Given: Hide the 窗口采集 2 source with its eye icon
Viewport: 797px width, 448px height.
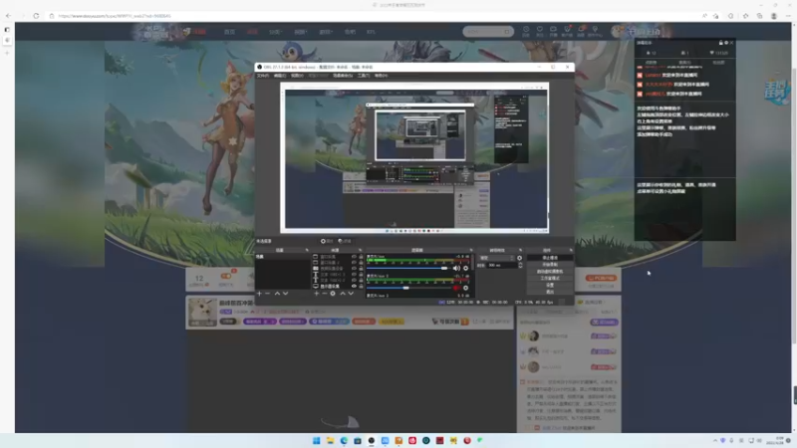Looking at the screenshot, I should point(354,263).
